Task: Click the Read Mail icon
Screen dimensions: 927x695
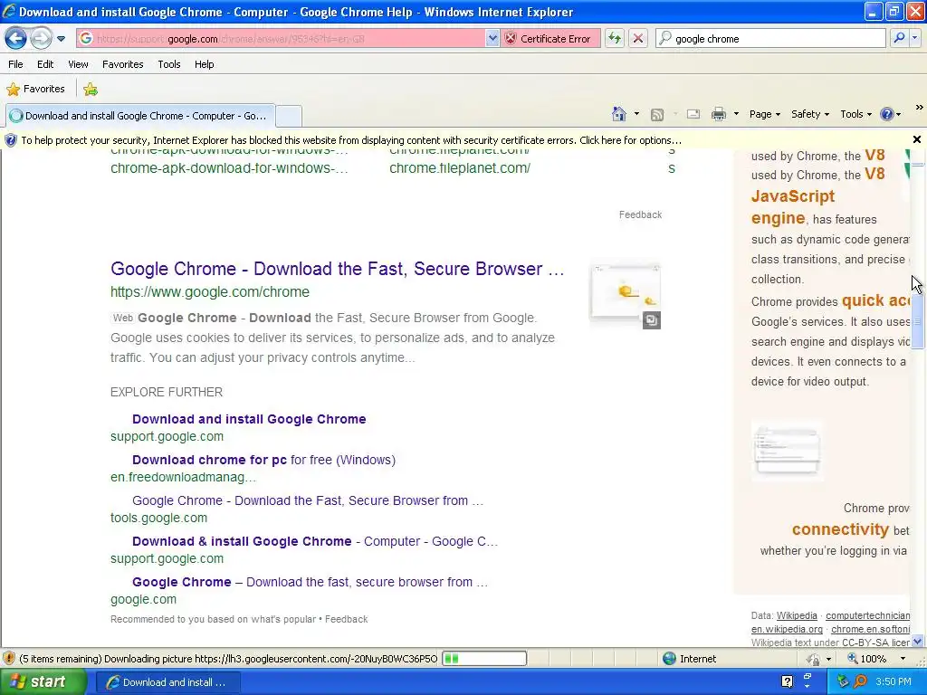Action: [x=693, y=115]
